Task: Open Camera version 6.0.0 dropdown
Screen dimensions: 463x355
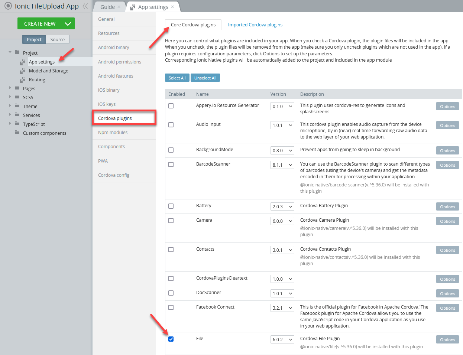Action: [x=282, y=221]
